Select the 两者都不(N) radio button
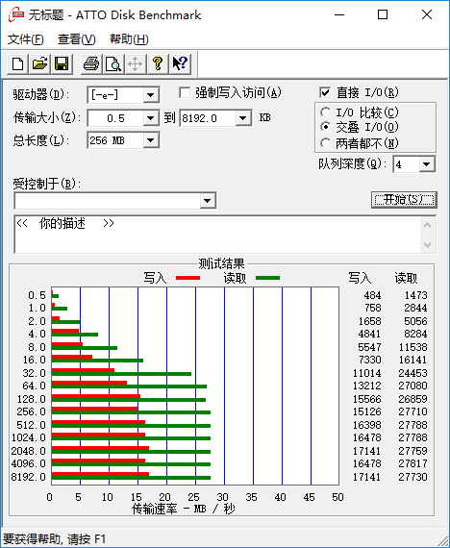This screenshot has width=450, height=548. click(x=325, y=143)
